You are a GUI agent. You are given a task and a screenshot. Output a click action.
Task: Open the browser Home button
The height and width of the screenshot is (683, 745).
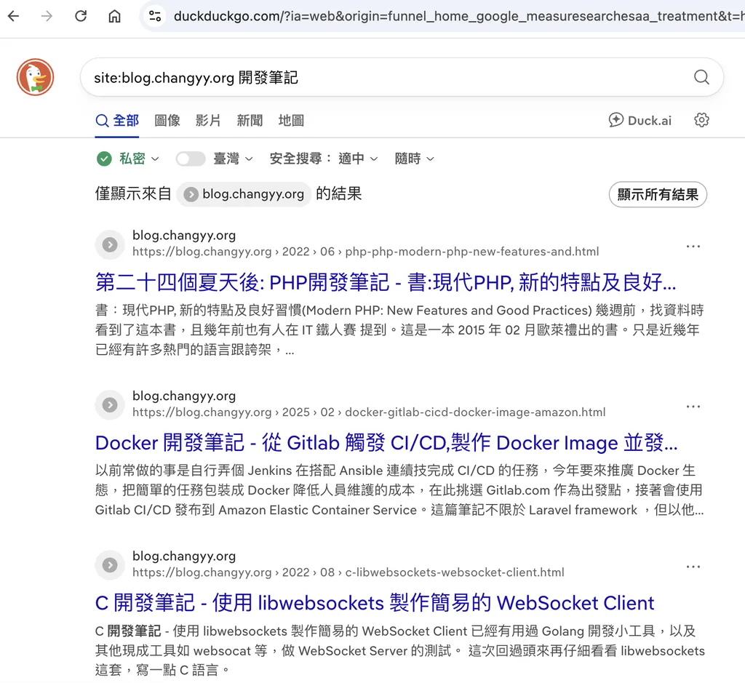pos(114,16)
